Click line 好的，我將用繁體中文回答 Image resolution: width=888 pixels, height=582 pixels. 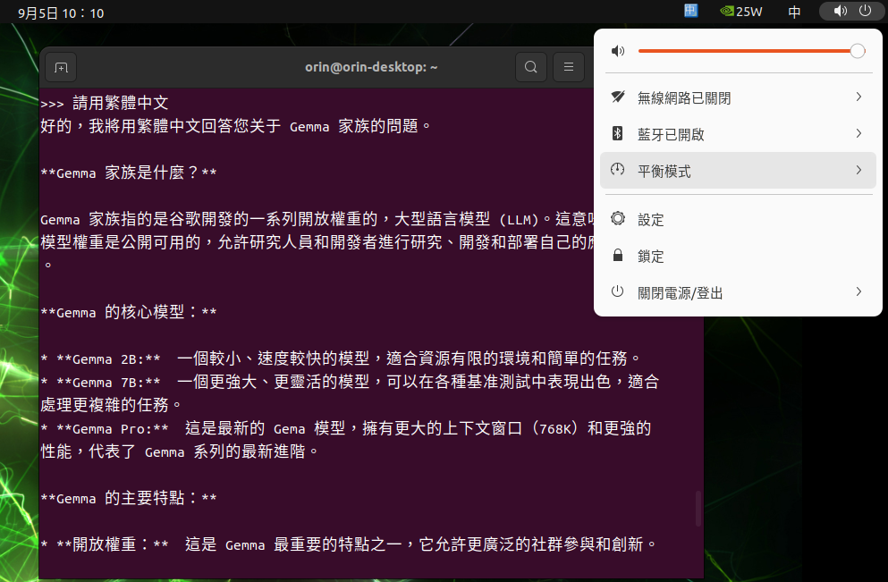click(235, 126)
